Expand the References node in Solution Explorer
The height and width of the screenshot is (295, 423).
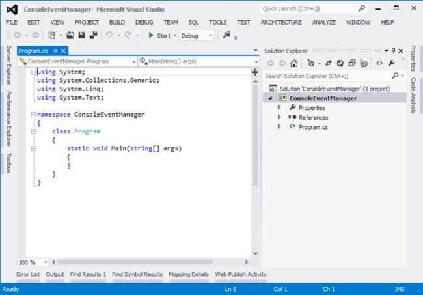[279, 117]
